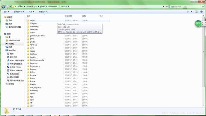Select the soxr folder

pos(32,106)
